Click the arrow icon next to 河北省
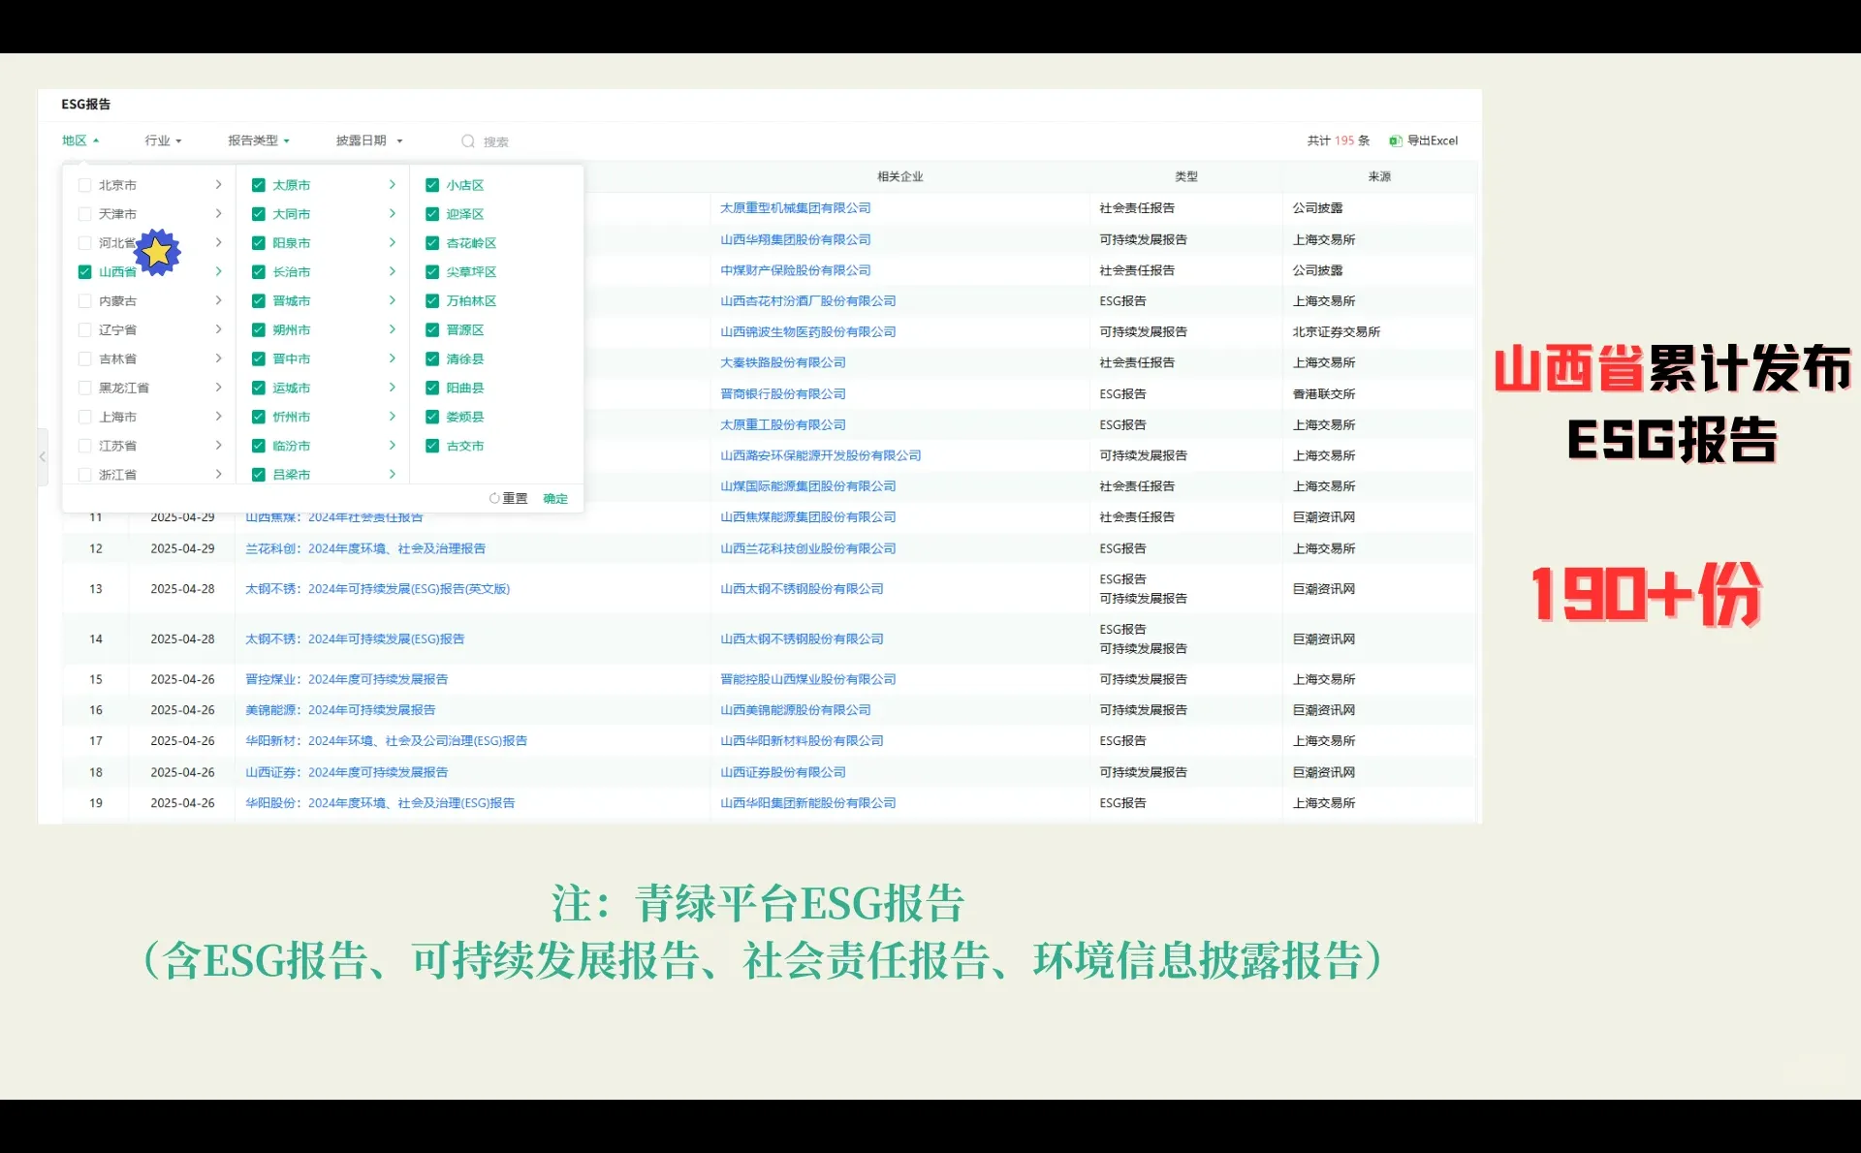1861x1153 pixels. 219,242
